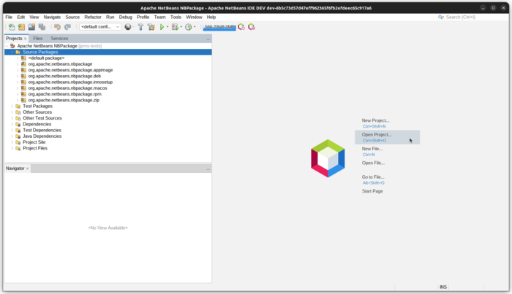Click the Save All toolbar icon

[x=42, y=27]
